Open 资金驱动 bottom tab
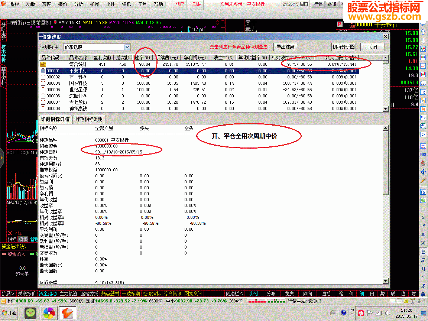 click(48, 294)
